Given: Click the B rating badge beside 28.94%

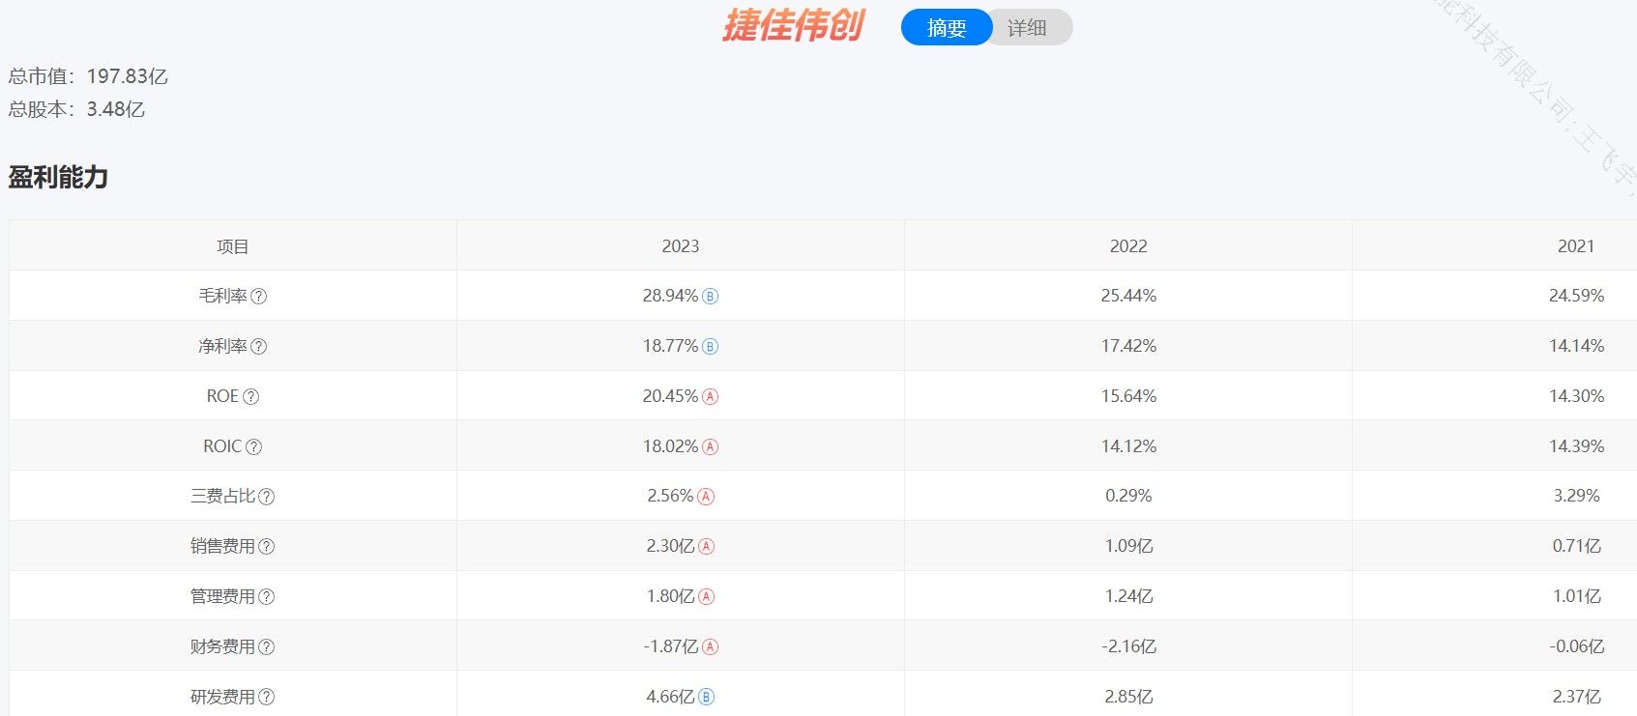Looking at the screenshot, I should [x=710, y=297].
